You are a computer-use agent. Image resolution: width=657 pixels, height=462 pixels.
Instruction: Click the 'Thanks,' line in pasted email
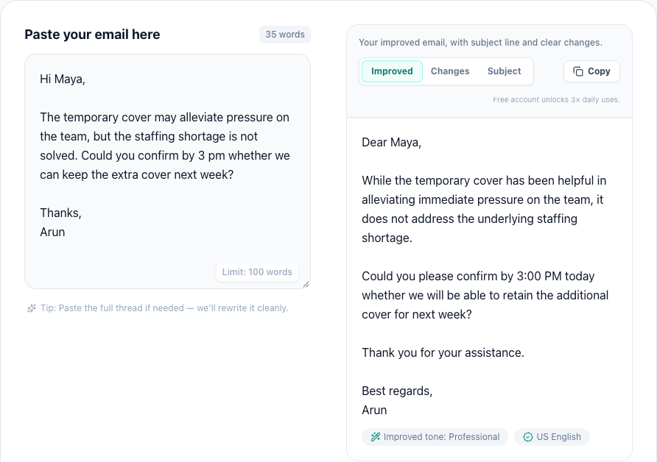click(60, 213)
